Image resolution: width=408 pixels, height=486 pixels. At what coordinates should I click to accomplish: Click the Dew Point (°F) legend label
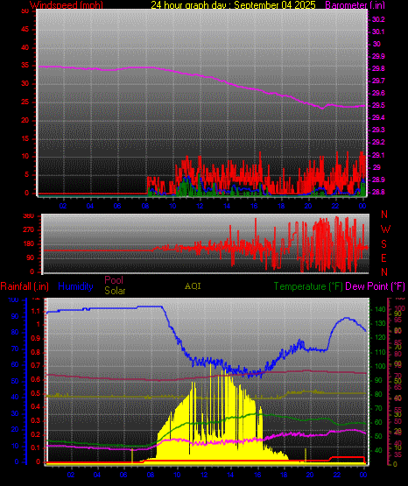click(x=375, y=286)
